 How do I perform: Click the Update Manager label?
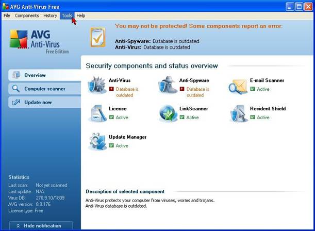tap(127, 137)
